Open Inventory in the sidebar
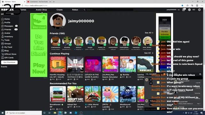This screenshot has width=205, height=115. point(7,37)
